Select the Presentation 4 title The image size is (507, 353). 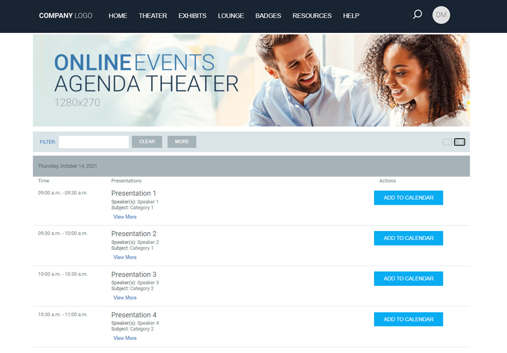coord(134,315)
